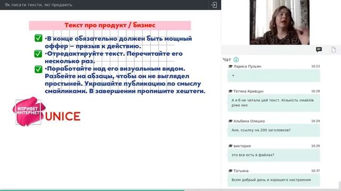Click the 16:37 message timestamp
The width and height of the screenshot is (341, 191).
[315, 171]
